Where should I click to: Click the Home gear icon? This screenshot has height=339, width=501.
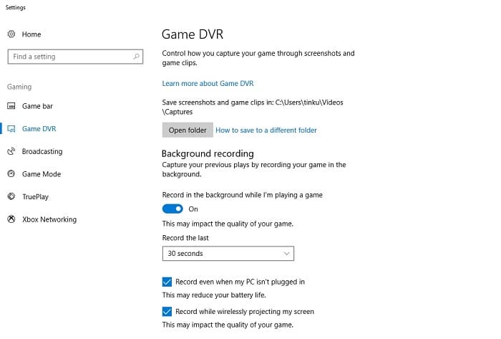[11, 34]
